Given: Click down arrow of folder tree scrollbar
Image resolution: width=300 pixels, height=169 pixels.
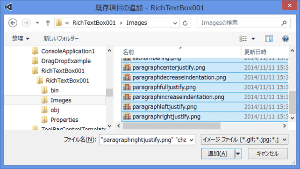Looking at the screenshot, I should [110, 126].
